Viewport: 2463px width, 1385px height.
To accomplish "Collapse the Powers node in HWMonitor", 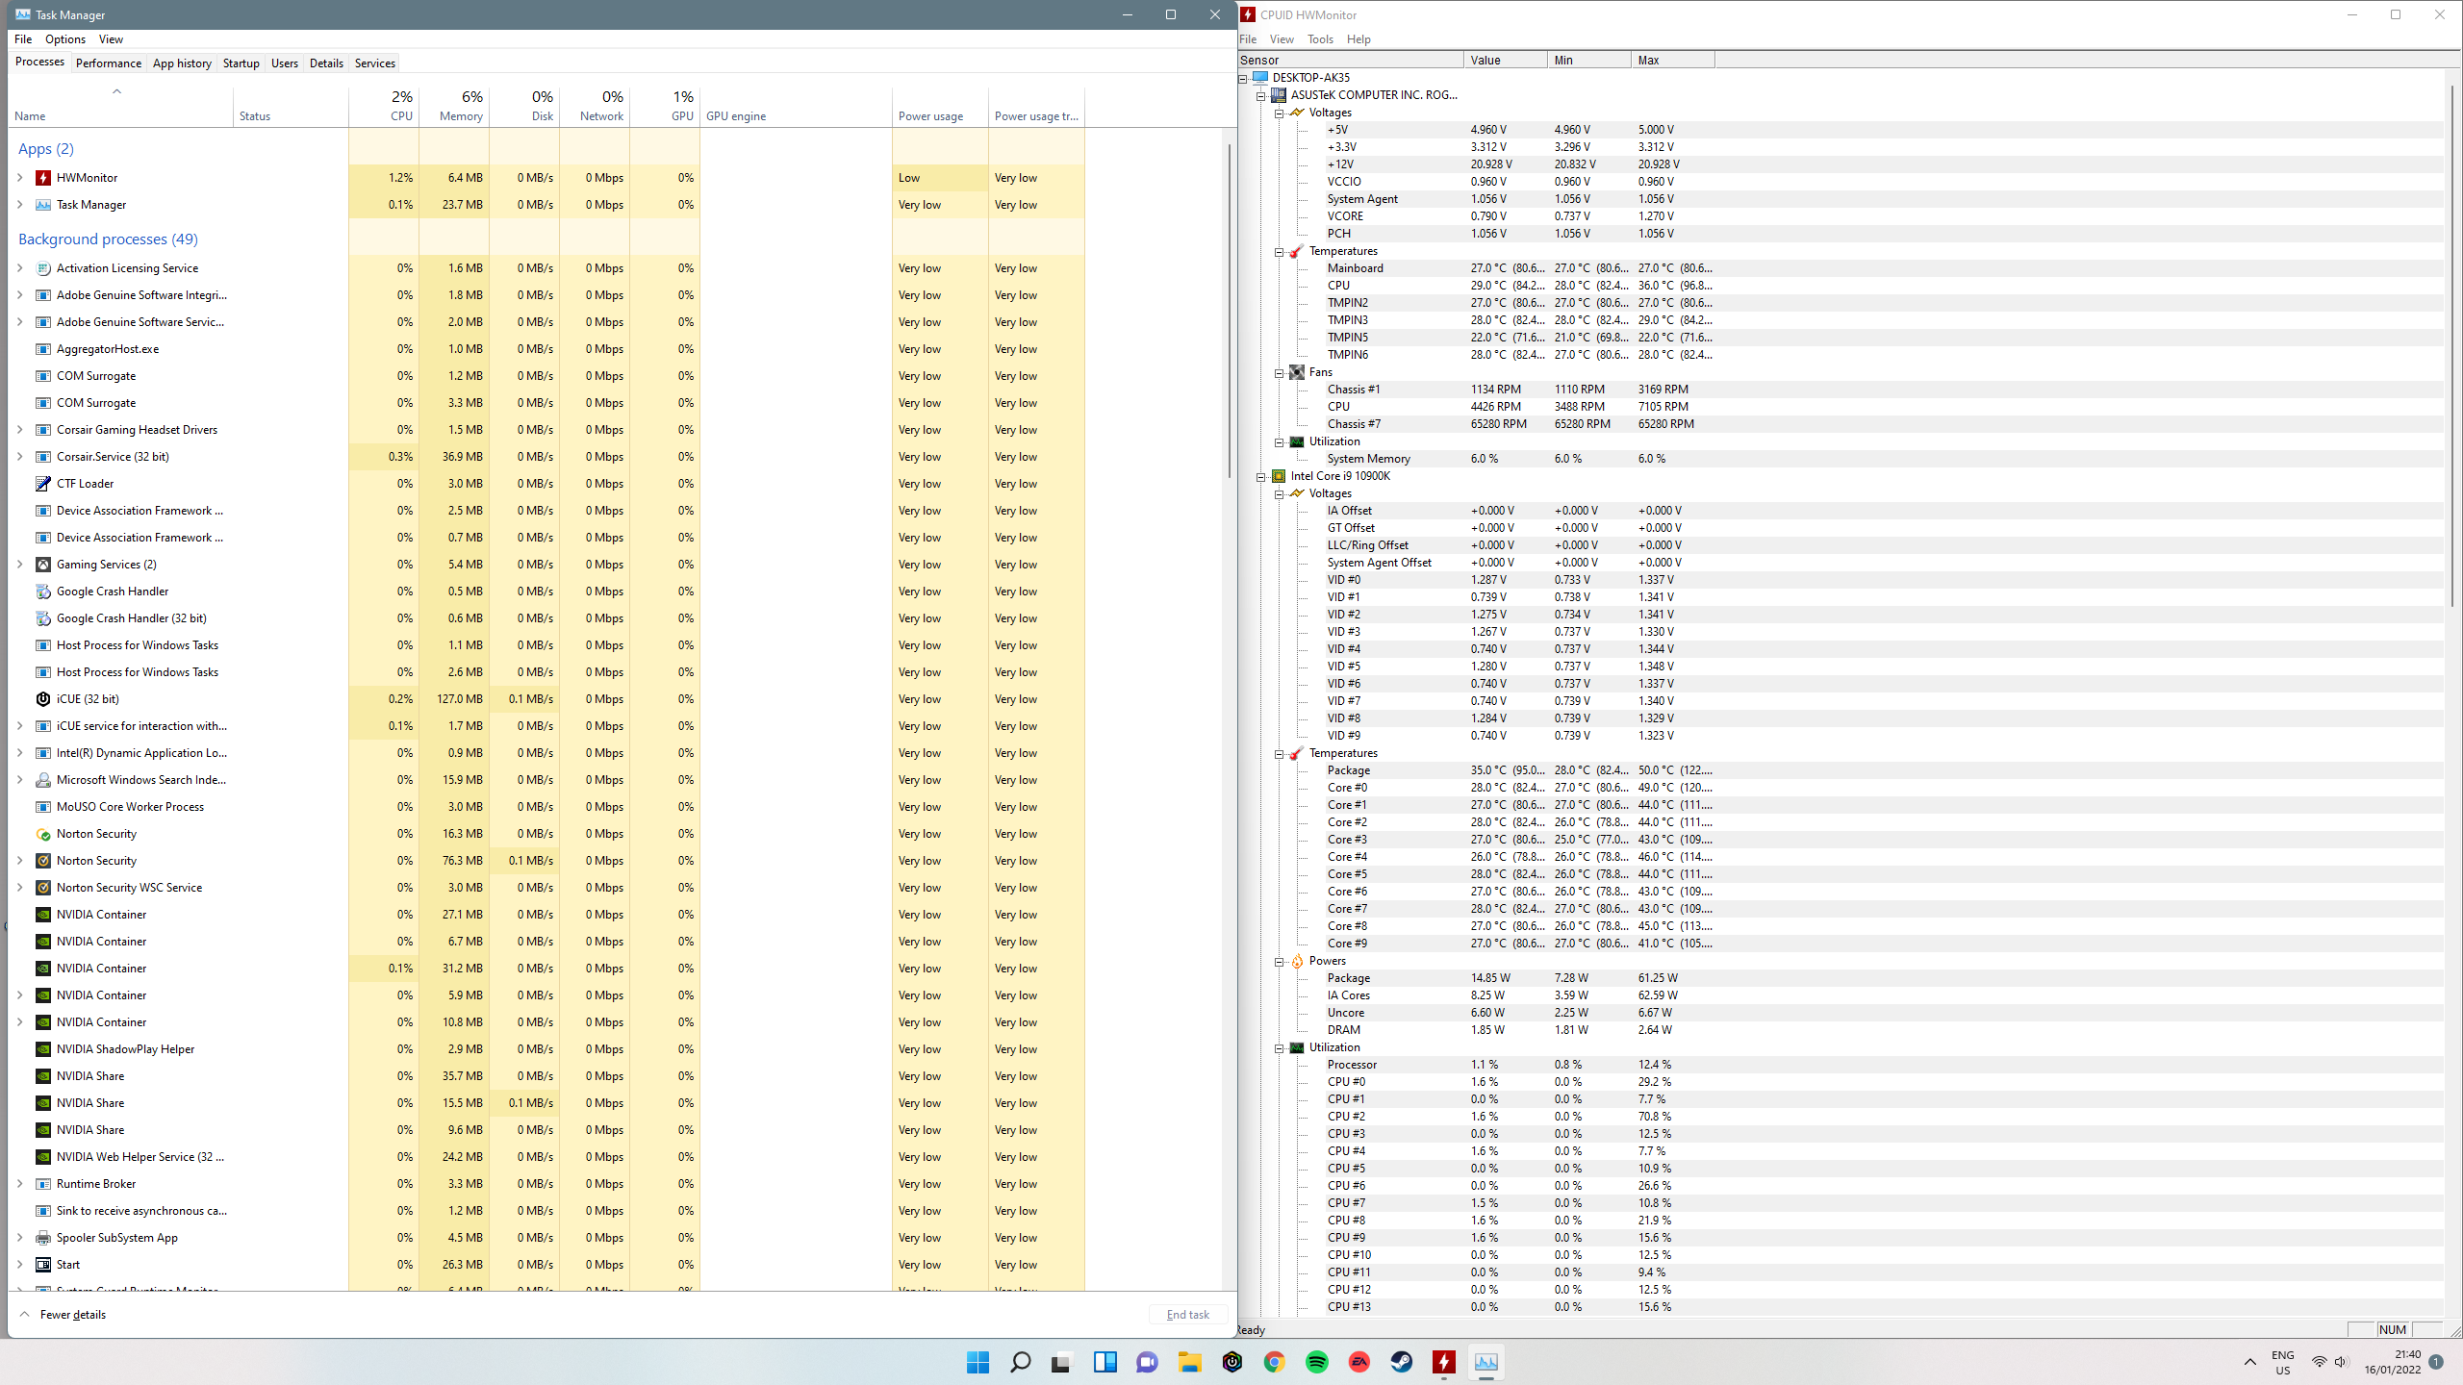I will pyautogui.click(x=1280, y=962).
